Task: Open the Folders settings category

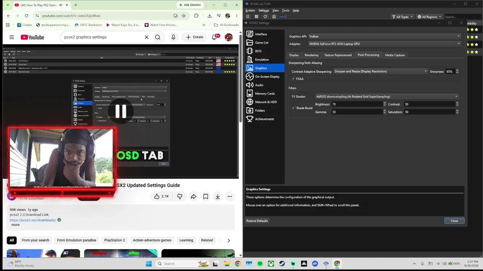Action: tap(265, 110)
